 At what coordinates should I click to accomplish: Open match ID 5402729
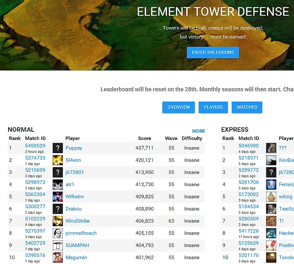point(35,243)
